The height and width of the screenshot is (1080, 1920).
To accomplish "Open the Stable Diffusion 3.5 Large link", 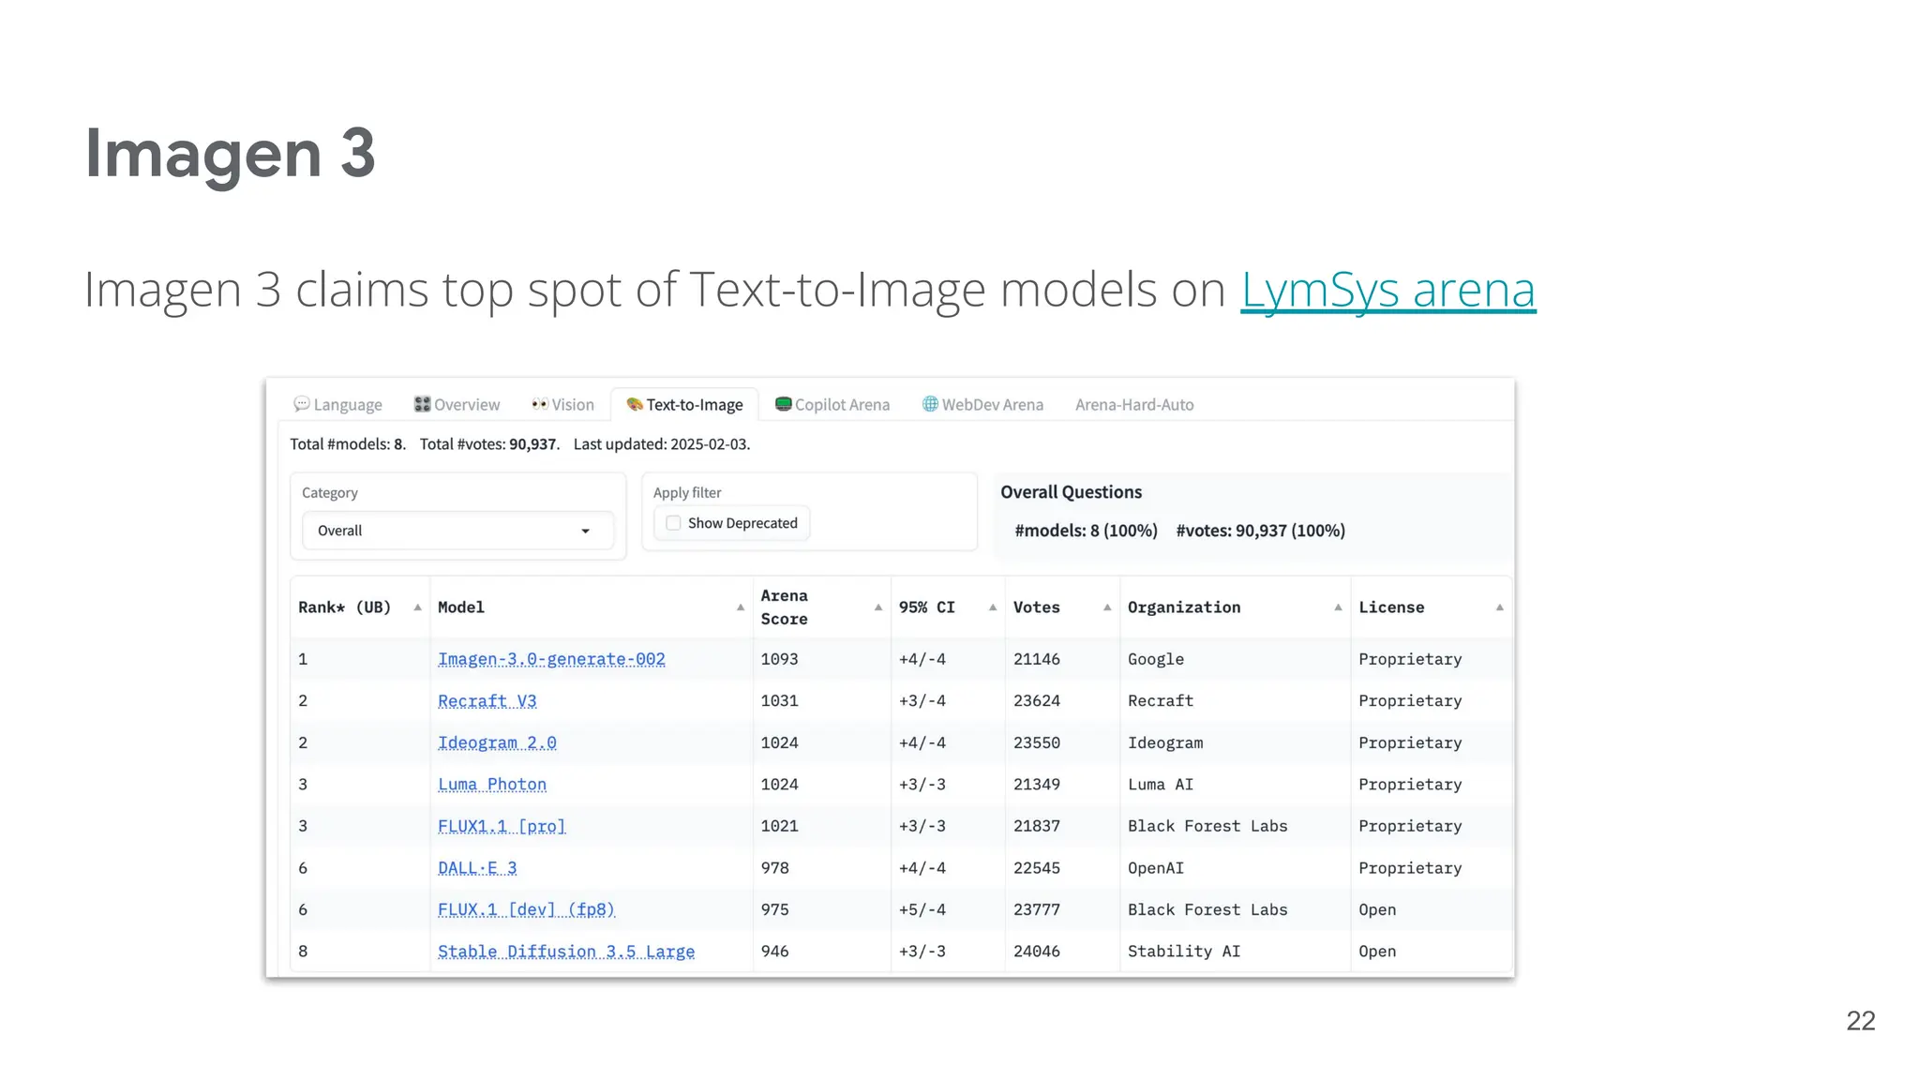I will click(566, 952).
